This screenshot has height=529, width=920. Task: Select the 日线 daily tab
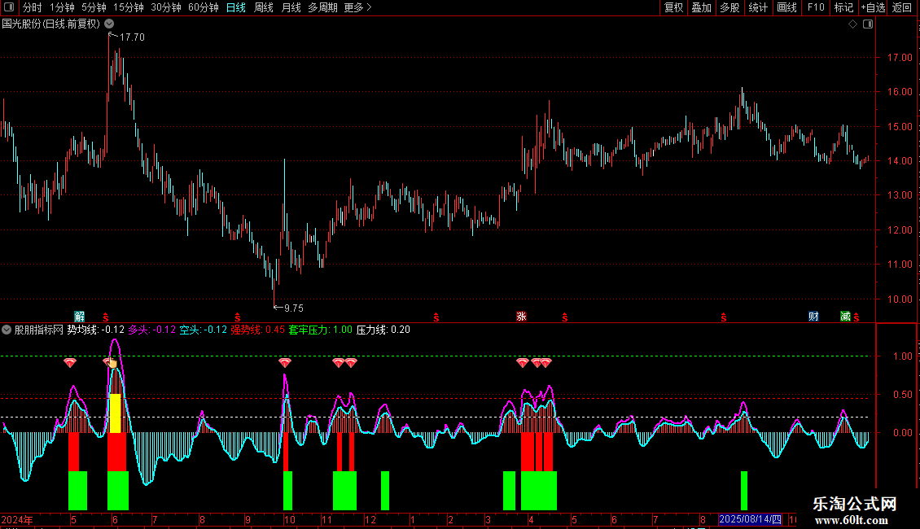[236, 7]
